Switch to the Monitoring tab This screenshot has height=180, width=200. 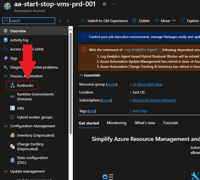pyautogui.click(x=116, y=123)
